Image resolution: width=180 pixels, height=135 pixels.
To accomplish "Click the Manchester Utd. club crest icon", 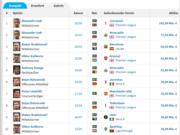I will [x=106, y=93].
